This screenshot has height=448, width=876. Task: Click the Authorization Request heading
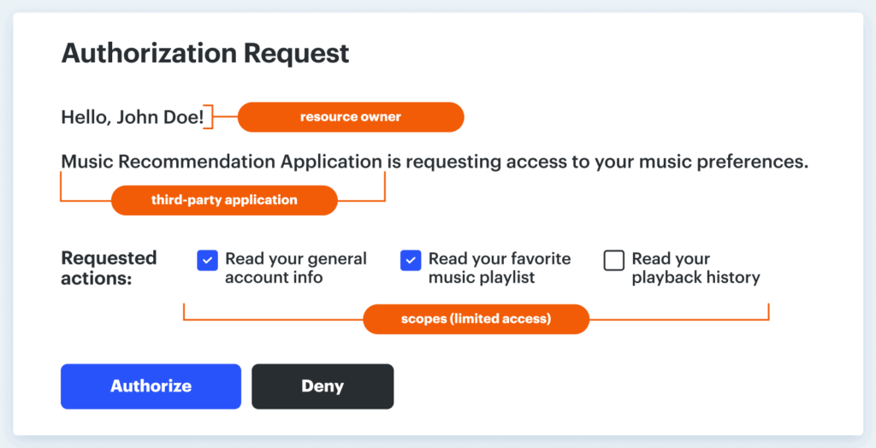point(205,53)
